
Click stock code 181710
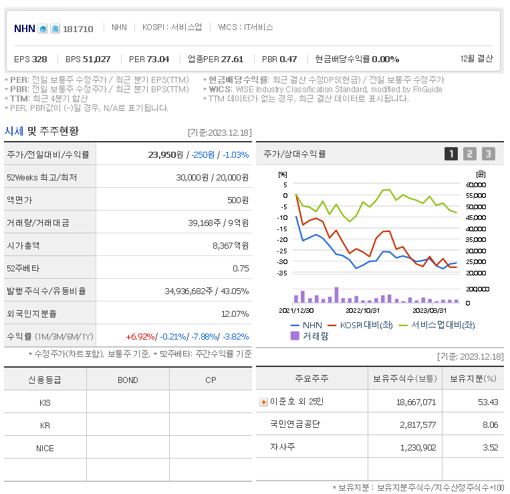(x=78, y=29)
